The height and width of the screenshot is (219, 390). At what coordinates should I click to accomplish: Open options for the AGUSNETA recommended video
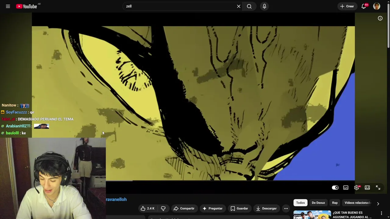pos(381,213)
